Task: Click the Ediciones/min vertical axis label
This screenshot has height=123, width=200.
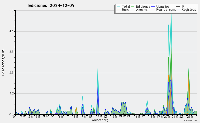Action: [3, 62]
